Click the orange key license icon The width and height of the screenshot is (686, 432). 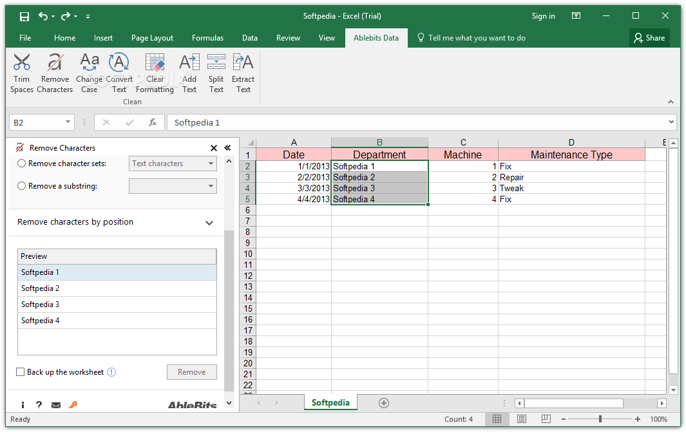(73, 405)
